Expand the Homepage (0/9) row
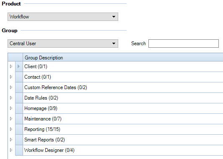This screenshot has height=159, width=223. pos(11,108)
